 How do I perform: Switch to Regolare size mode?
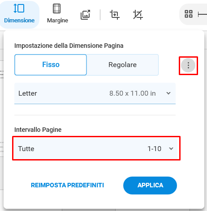[x=122, y=65]
